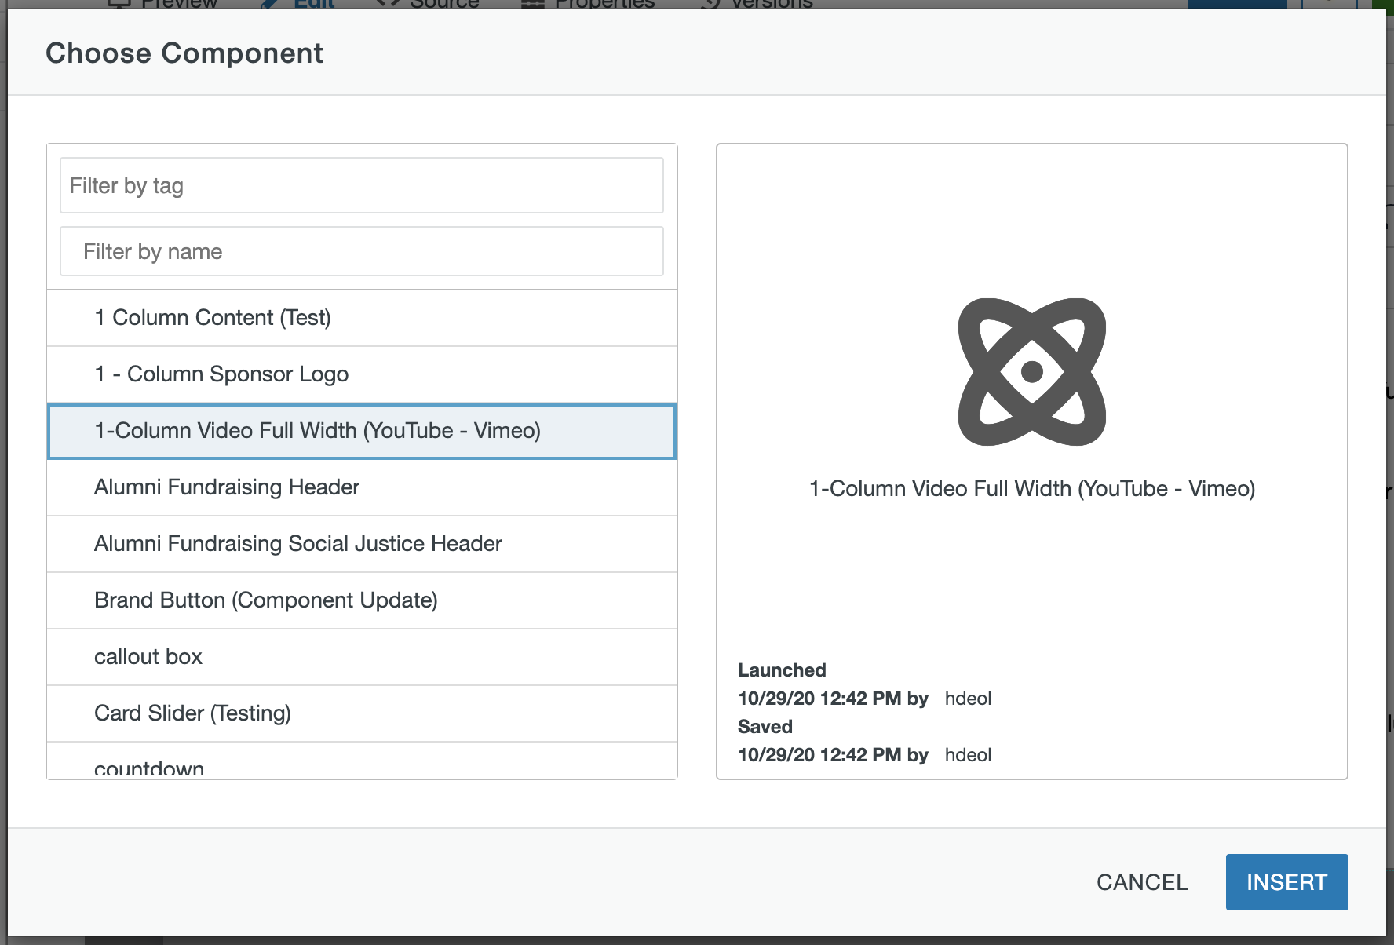
Task: Select the 1 Column Content (Test) component
Action: pyautogui.click(x=361, y=318)
